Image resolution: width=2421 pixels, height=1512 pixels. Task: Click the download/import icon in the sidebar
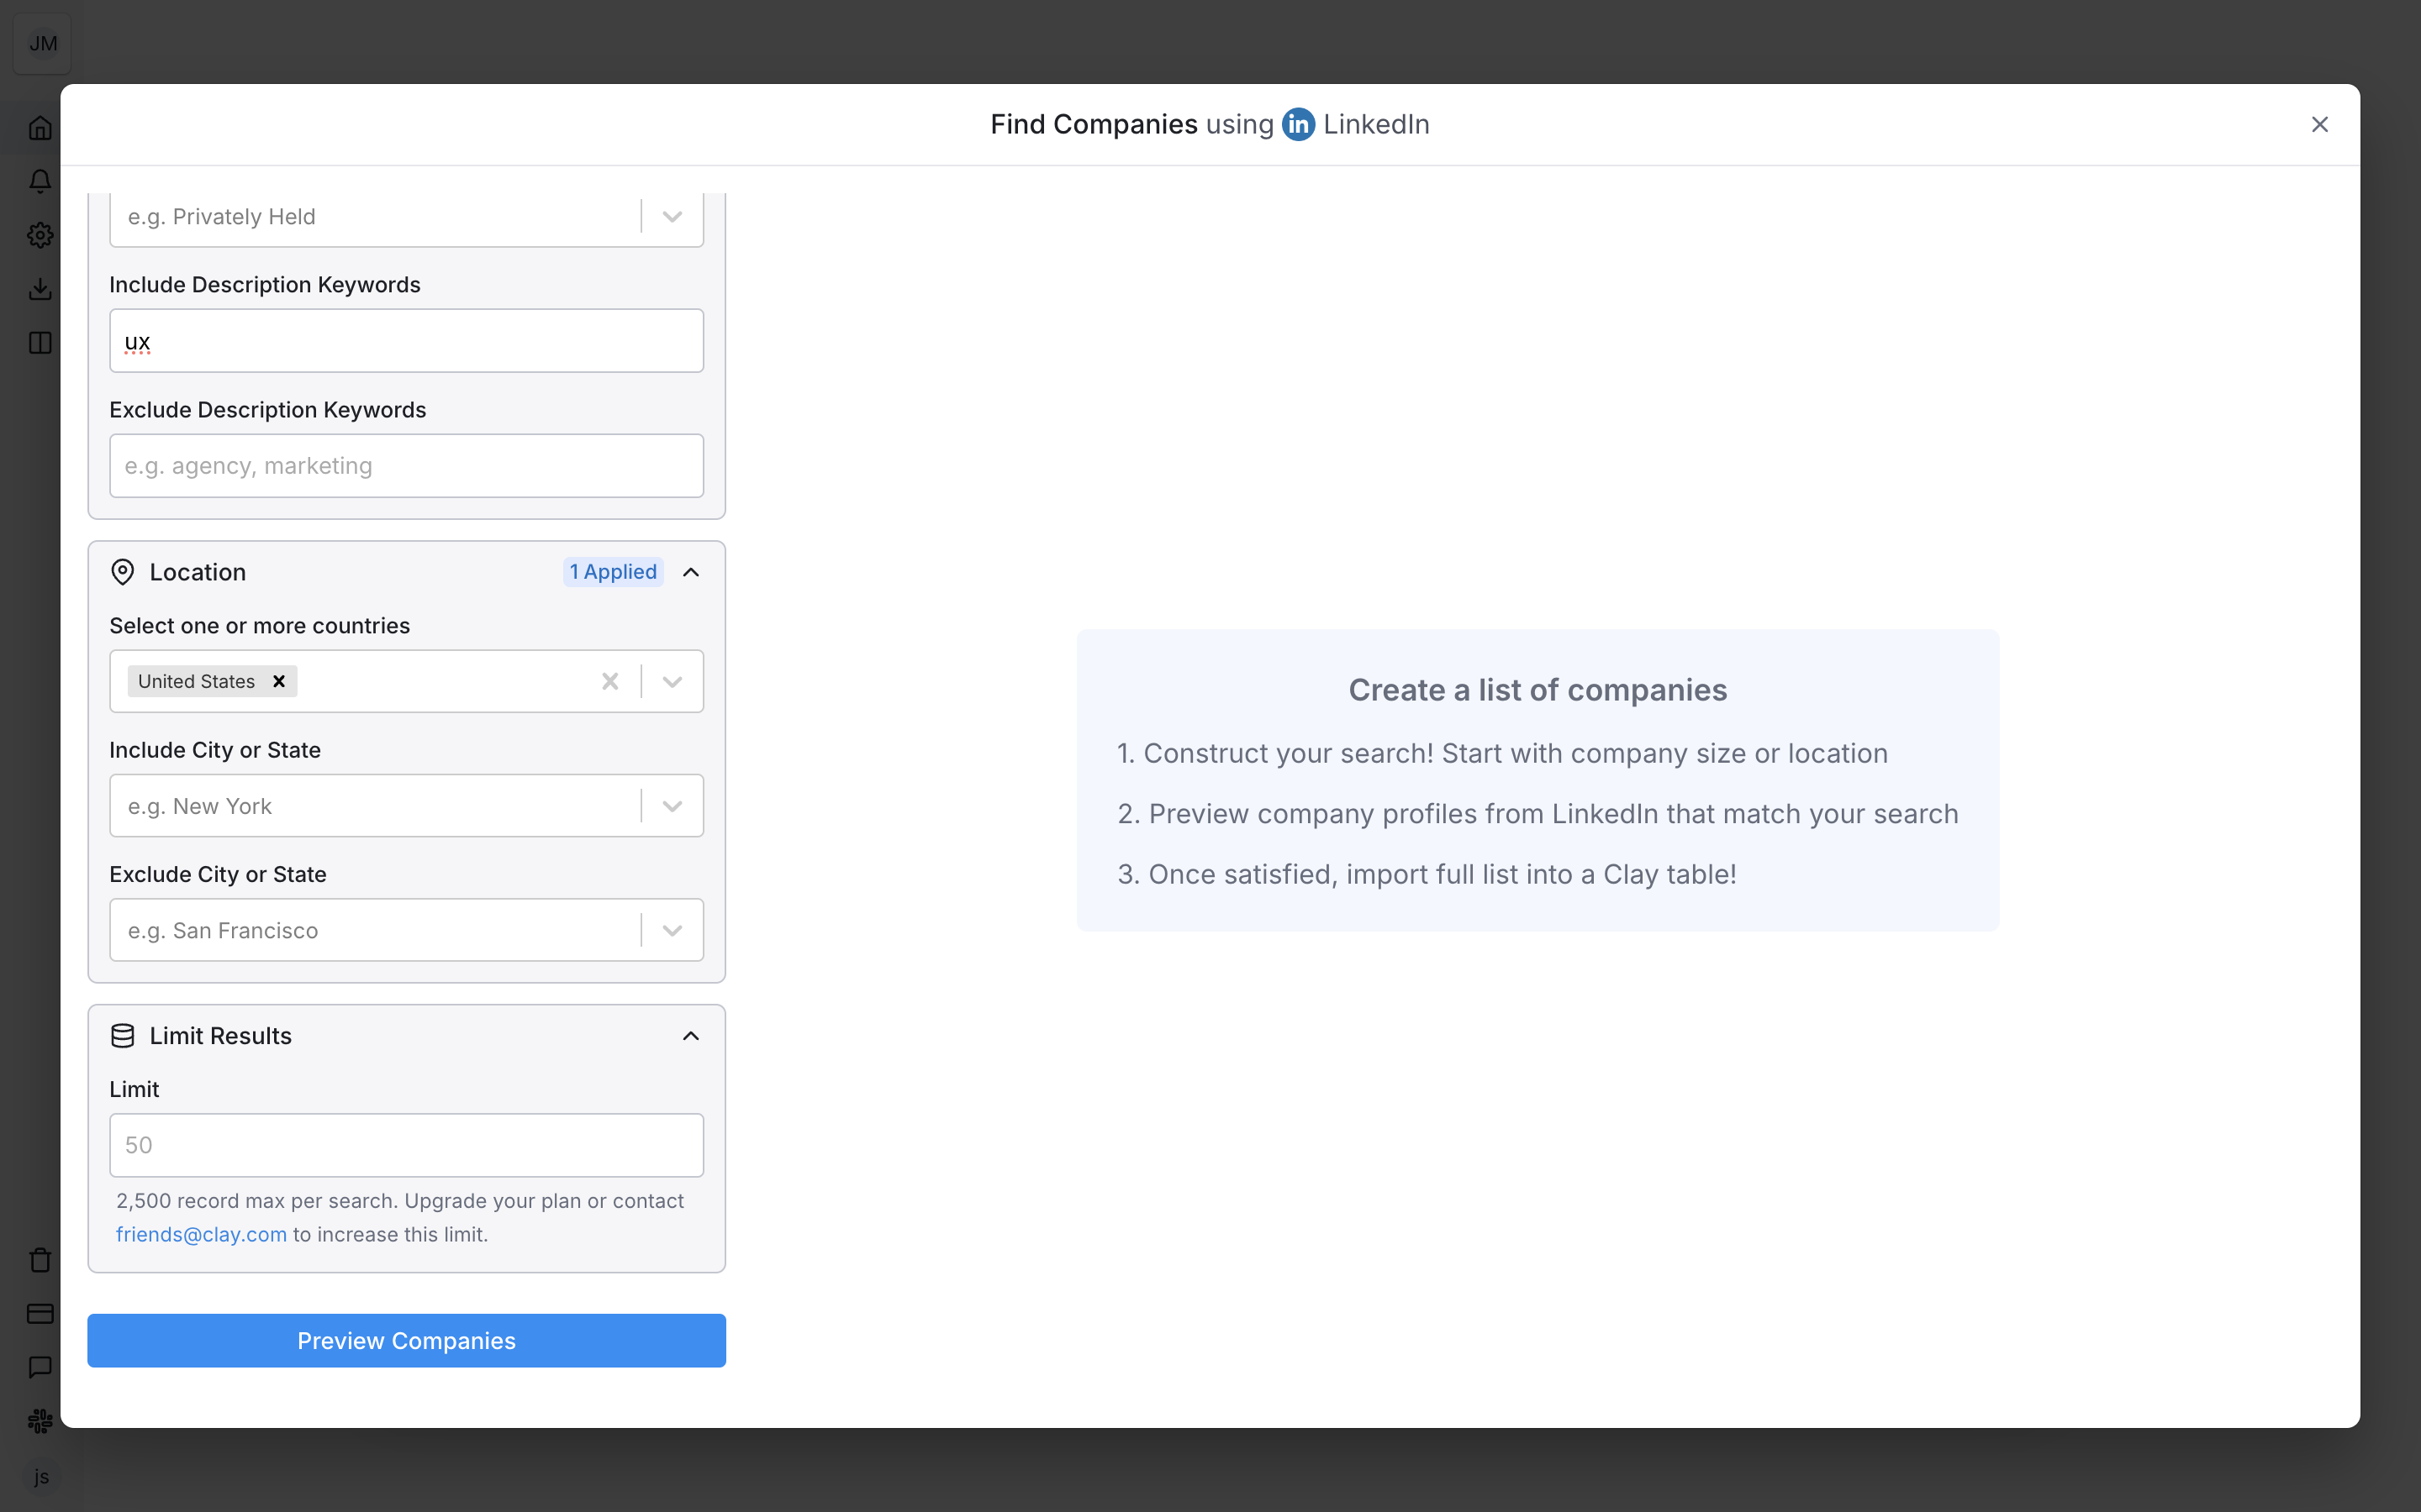pos(40,289)
